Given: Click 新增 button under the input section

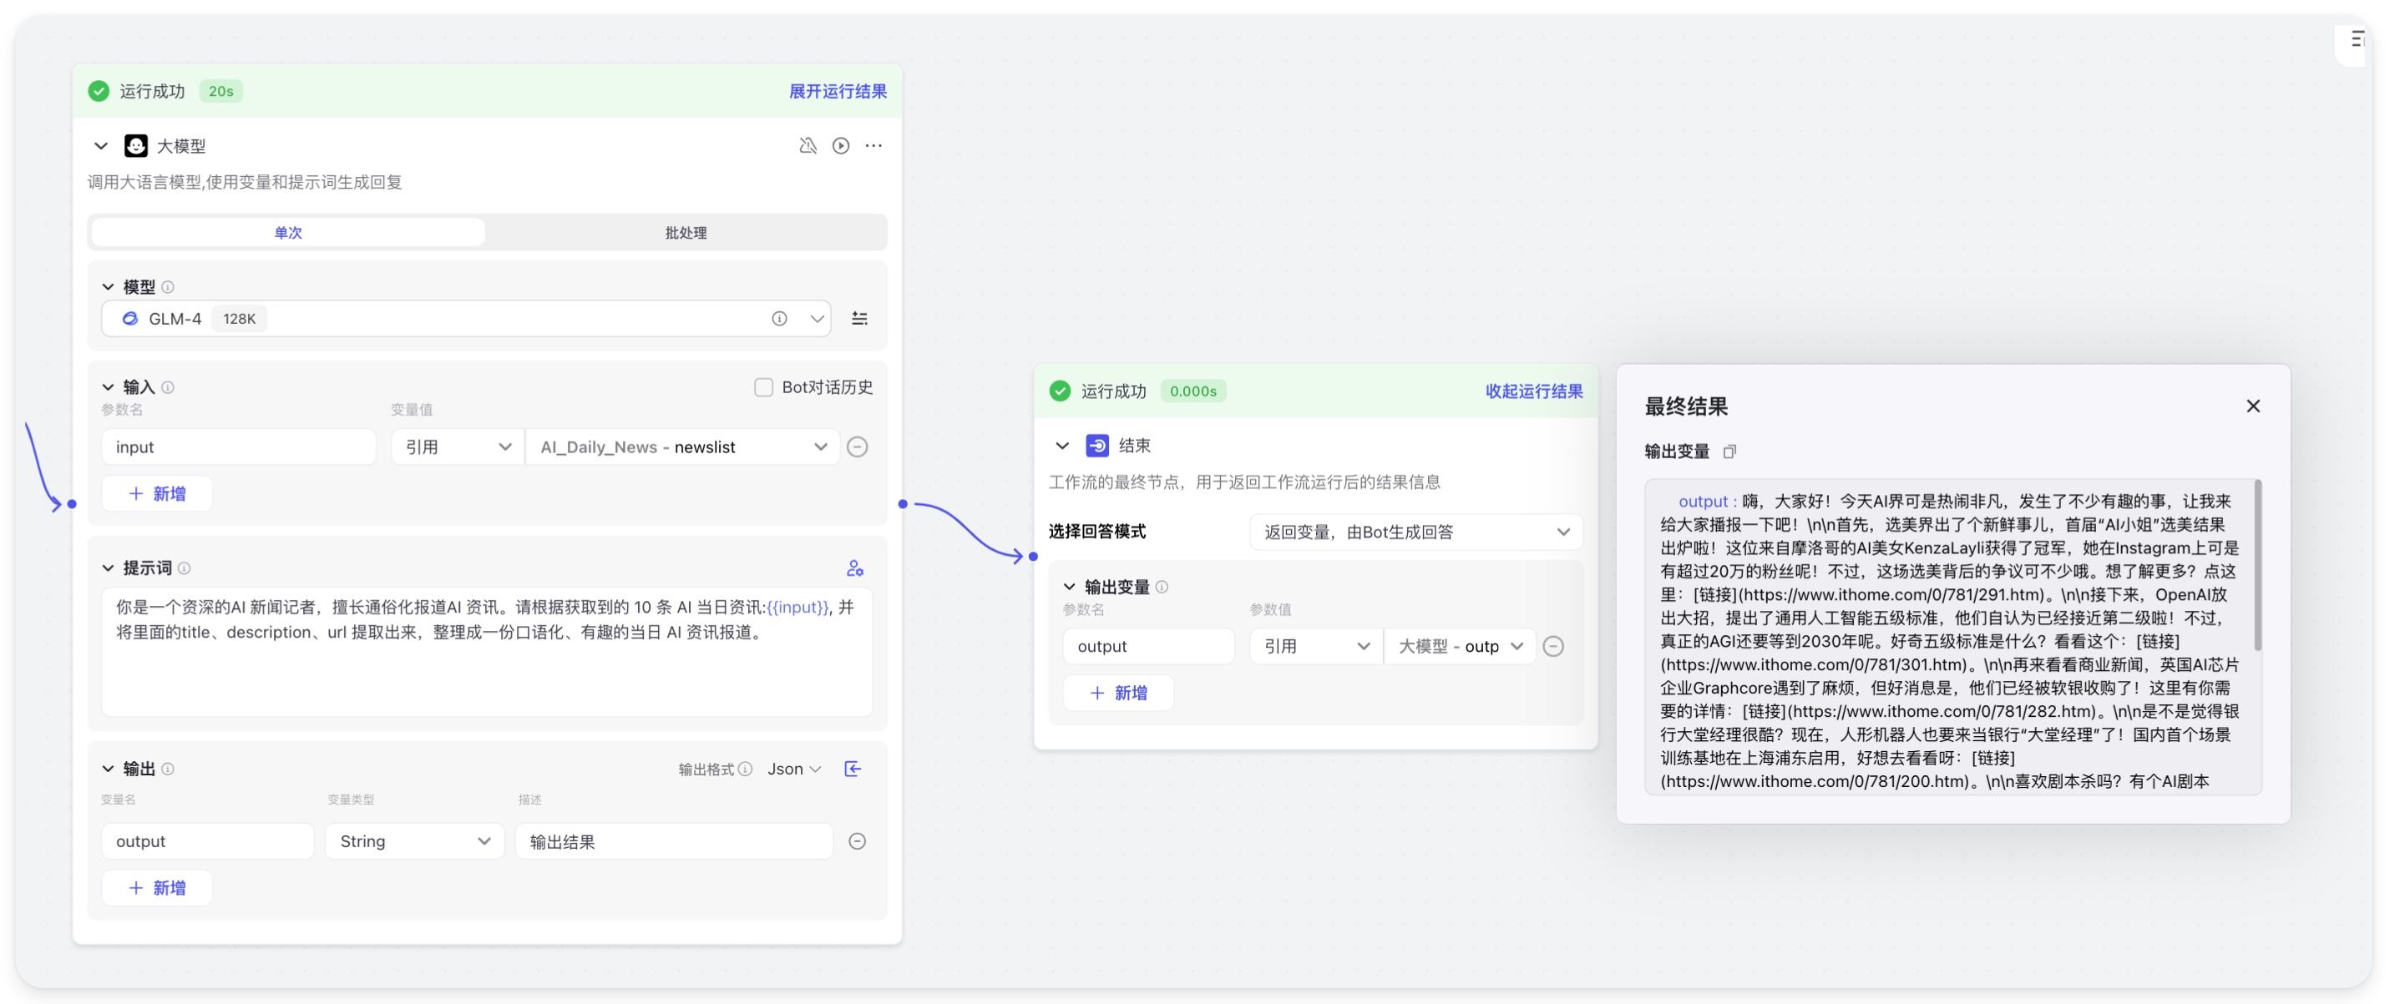Looking at the screenshot, I should tap(157, 493).
